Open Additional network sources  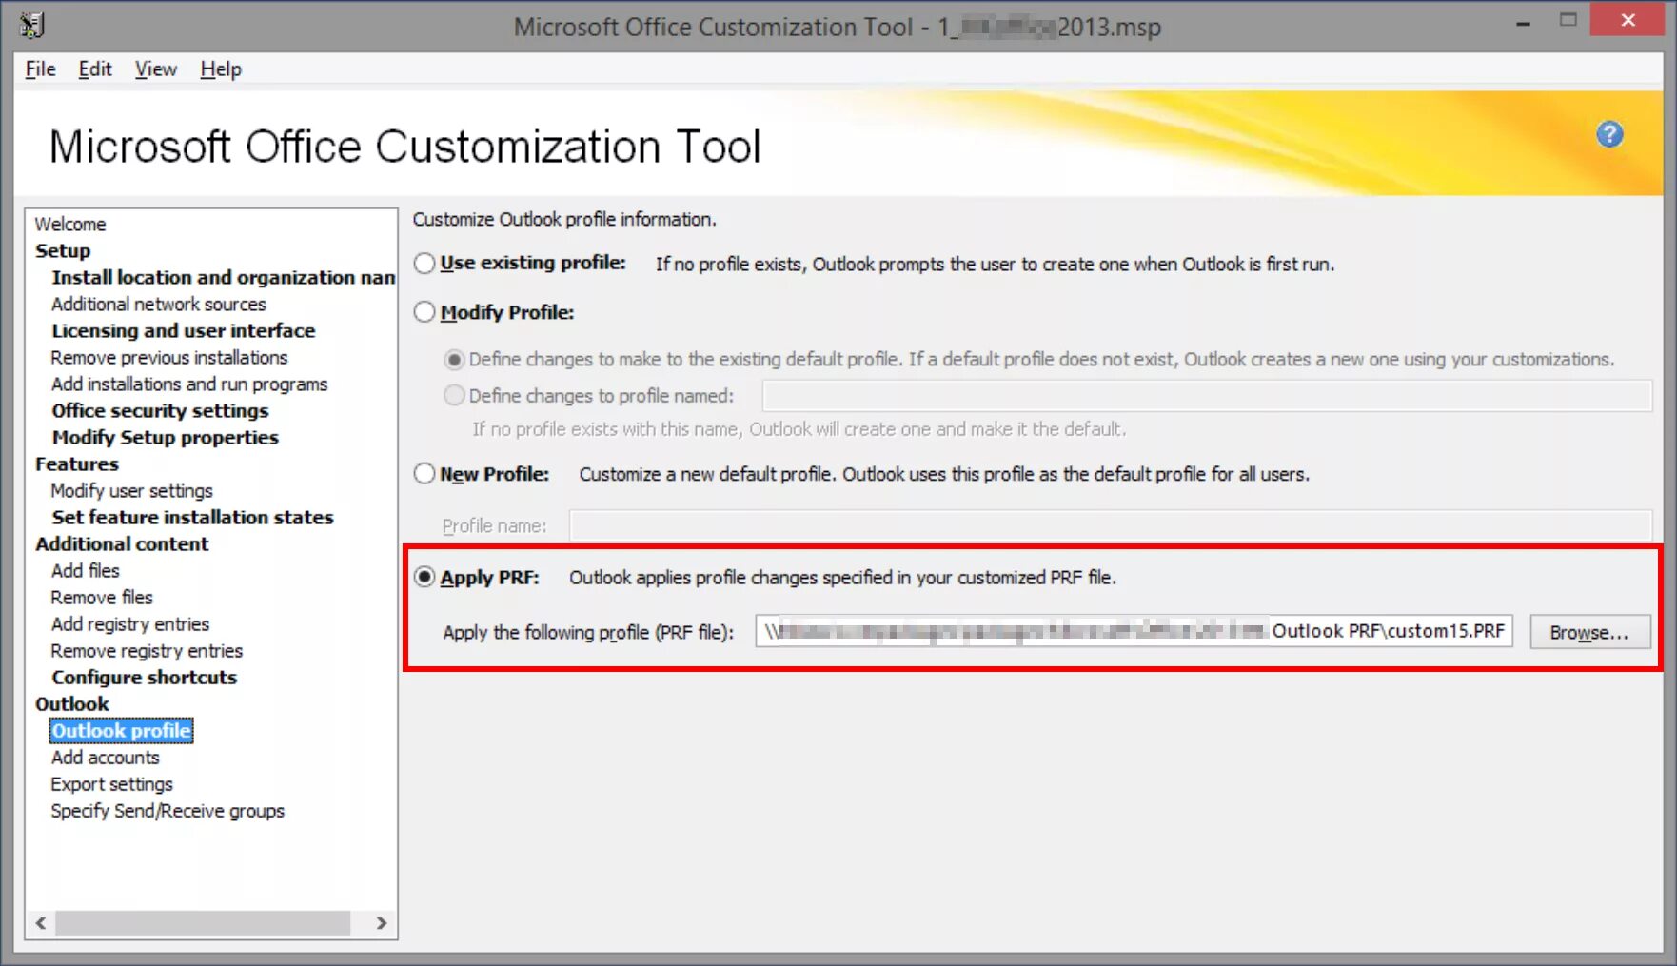click(x=159, y=305)
